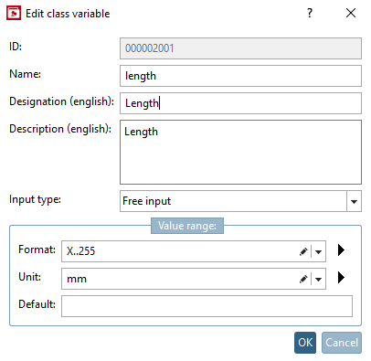Confirm changes with the OK button
Image resolution: width=371 pixels, height=361 pixels.
coord(305,343)
